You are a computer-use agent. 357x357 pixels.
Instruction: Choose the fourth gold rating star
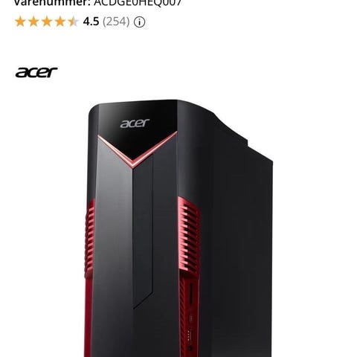click(60, 22)
